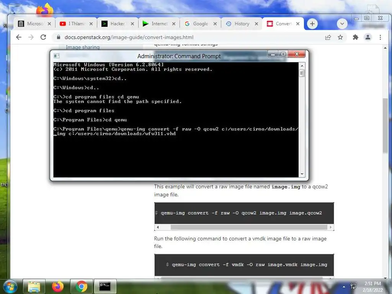This screenshot has width=392, height=294.
Task: Click left arrow of qcow2 code scrollbar
Action: point(157,227)
